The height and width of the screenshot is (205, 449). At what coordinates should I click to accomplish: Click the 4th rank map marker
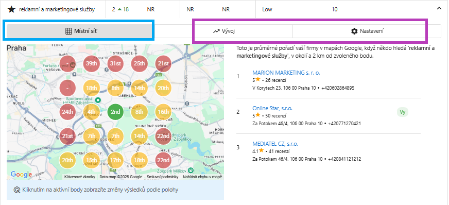pos(91,112)
